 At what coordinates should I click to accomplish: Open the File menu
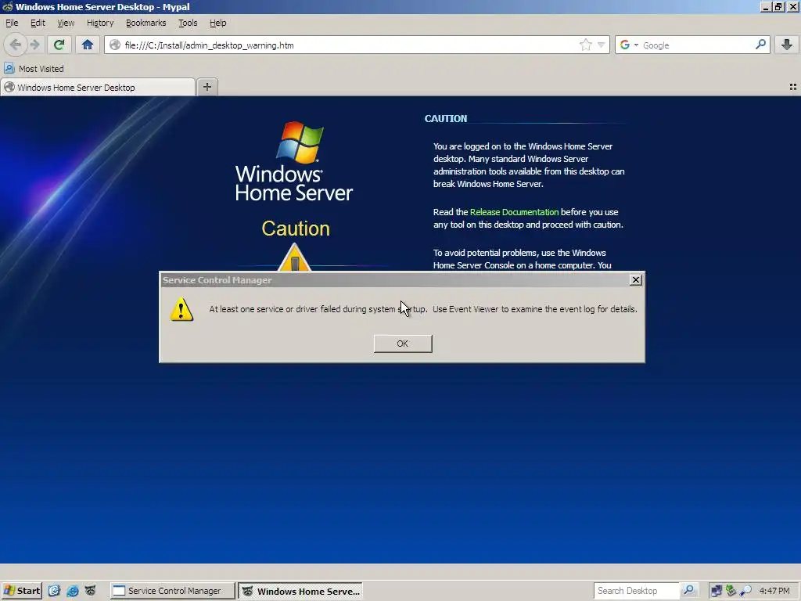(12, 23)
